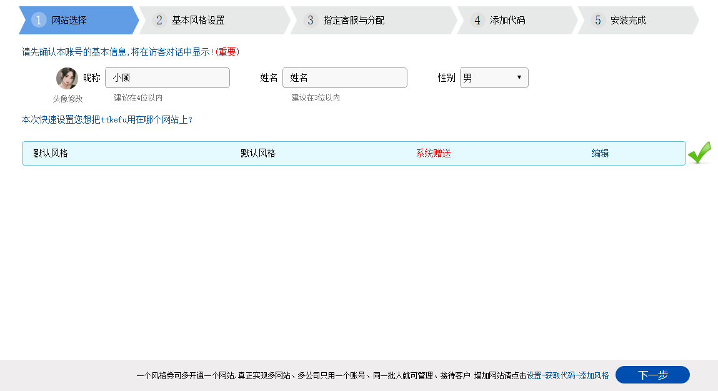This screenshot has height=391, width=718.
Task: Focus the 昵称 nickname input field
Action: 167,78
